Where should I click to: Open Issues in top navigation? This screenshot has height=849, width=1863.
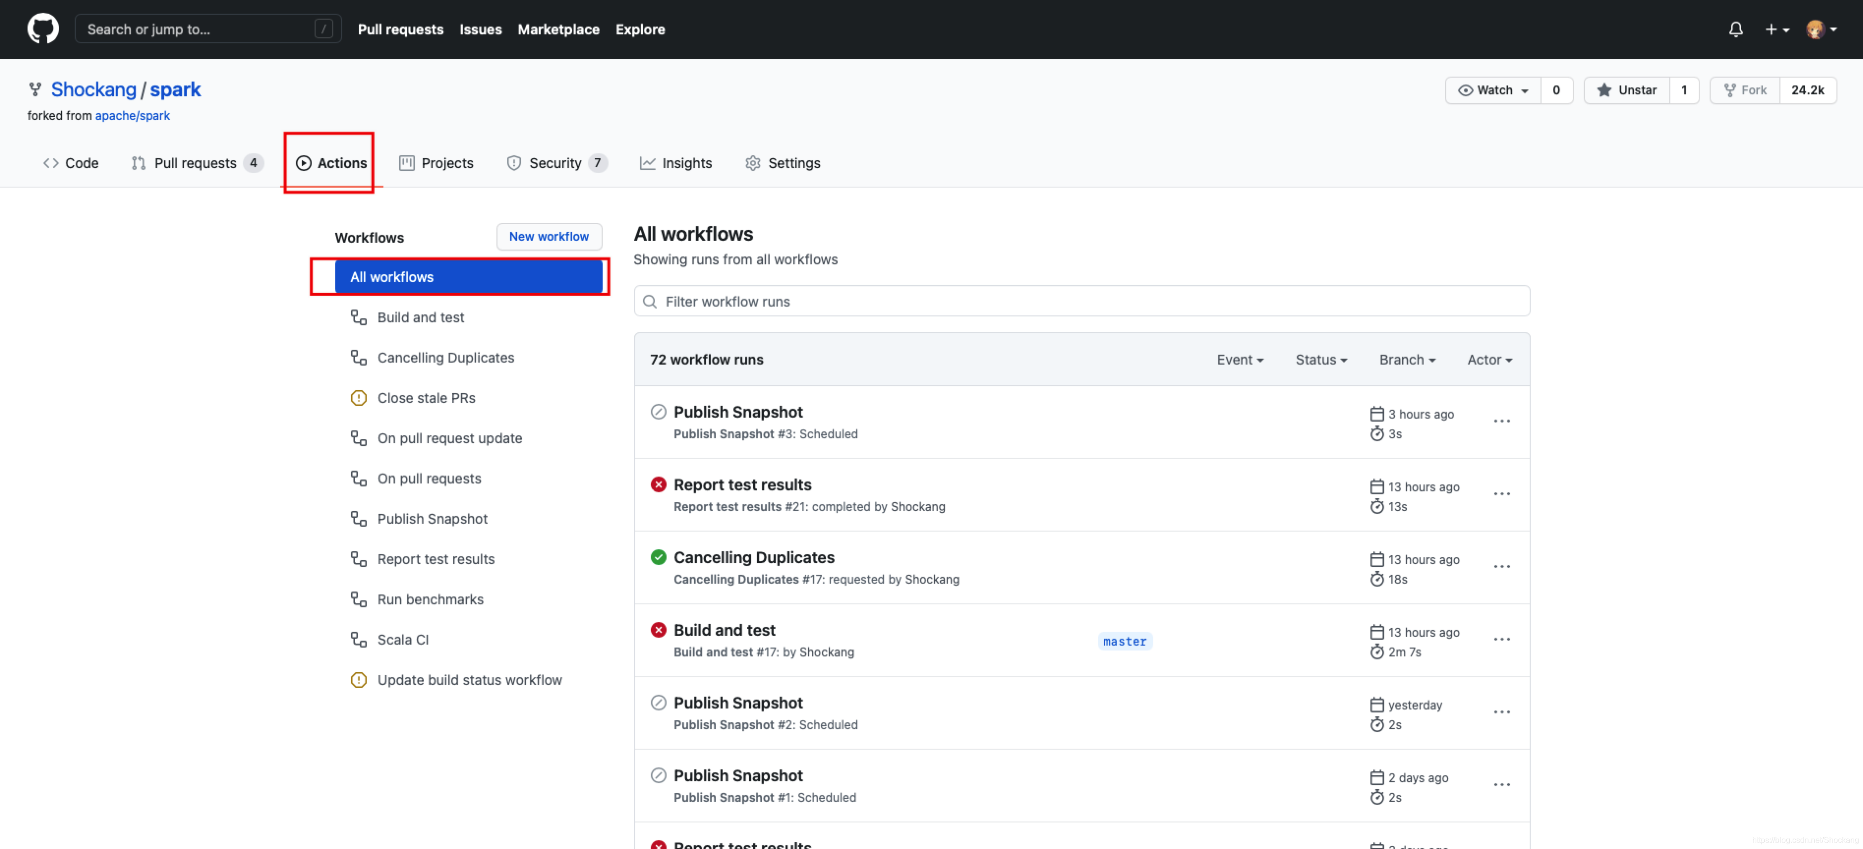[x=480, y=29]
